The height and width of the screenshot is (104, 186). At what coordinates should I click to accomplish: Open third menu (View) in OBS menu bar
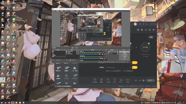coord(62,11)
